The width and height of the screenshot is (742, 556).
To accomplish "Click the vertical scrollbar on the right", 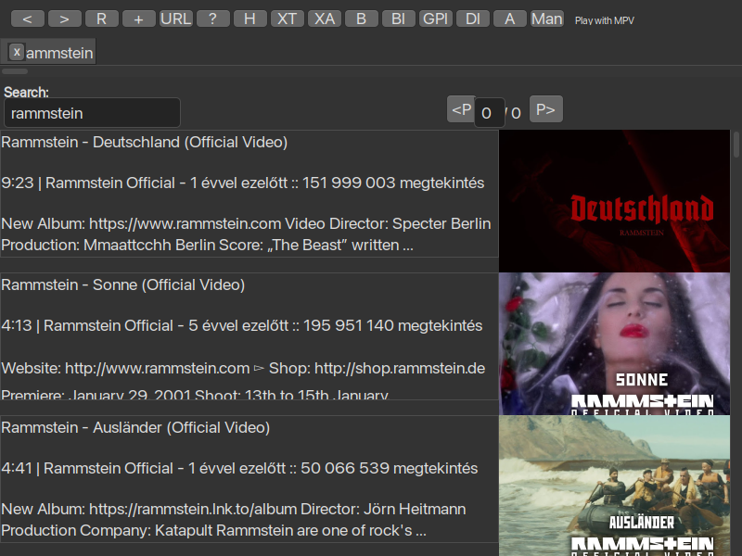I will pyautogui.click(x=736, y=145).
